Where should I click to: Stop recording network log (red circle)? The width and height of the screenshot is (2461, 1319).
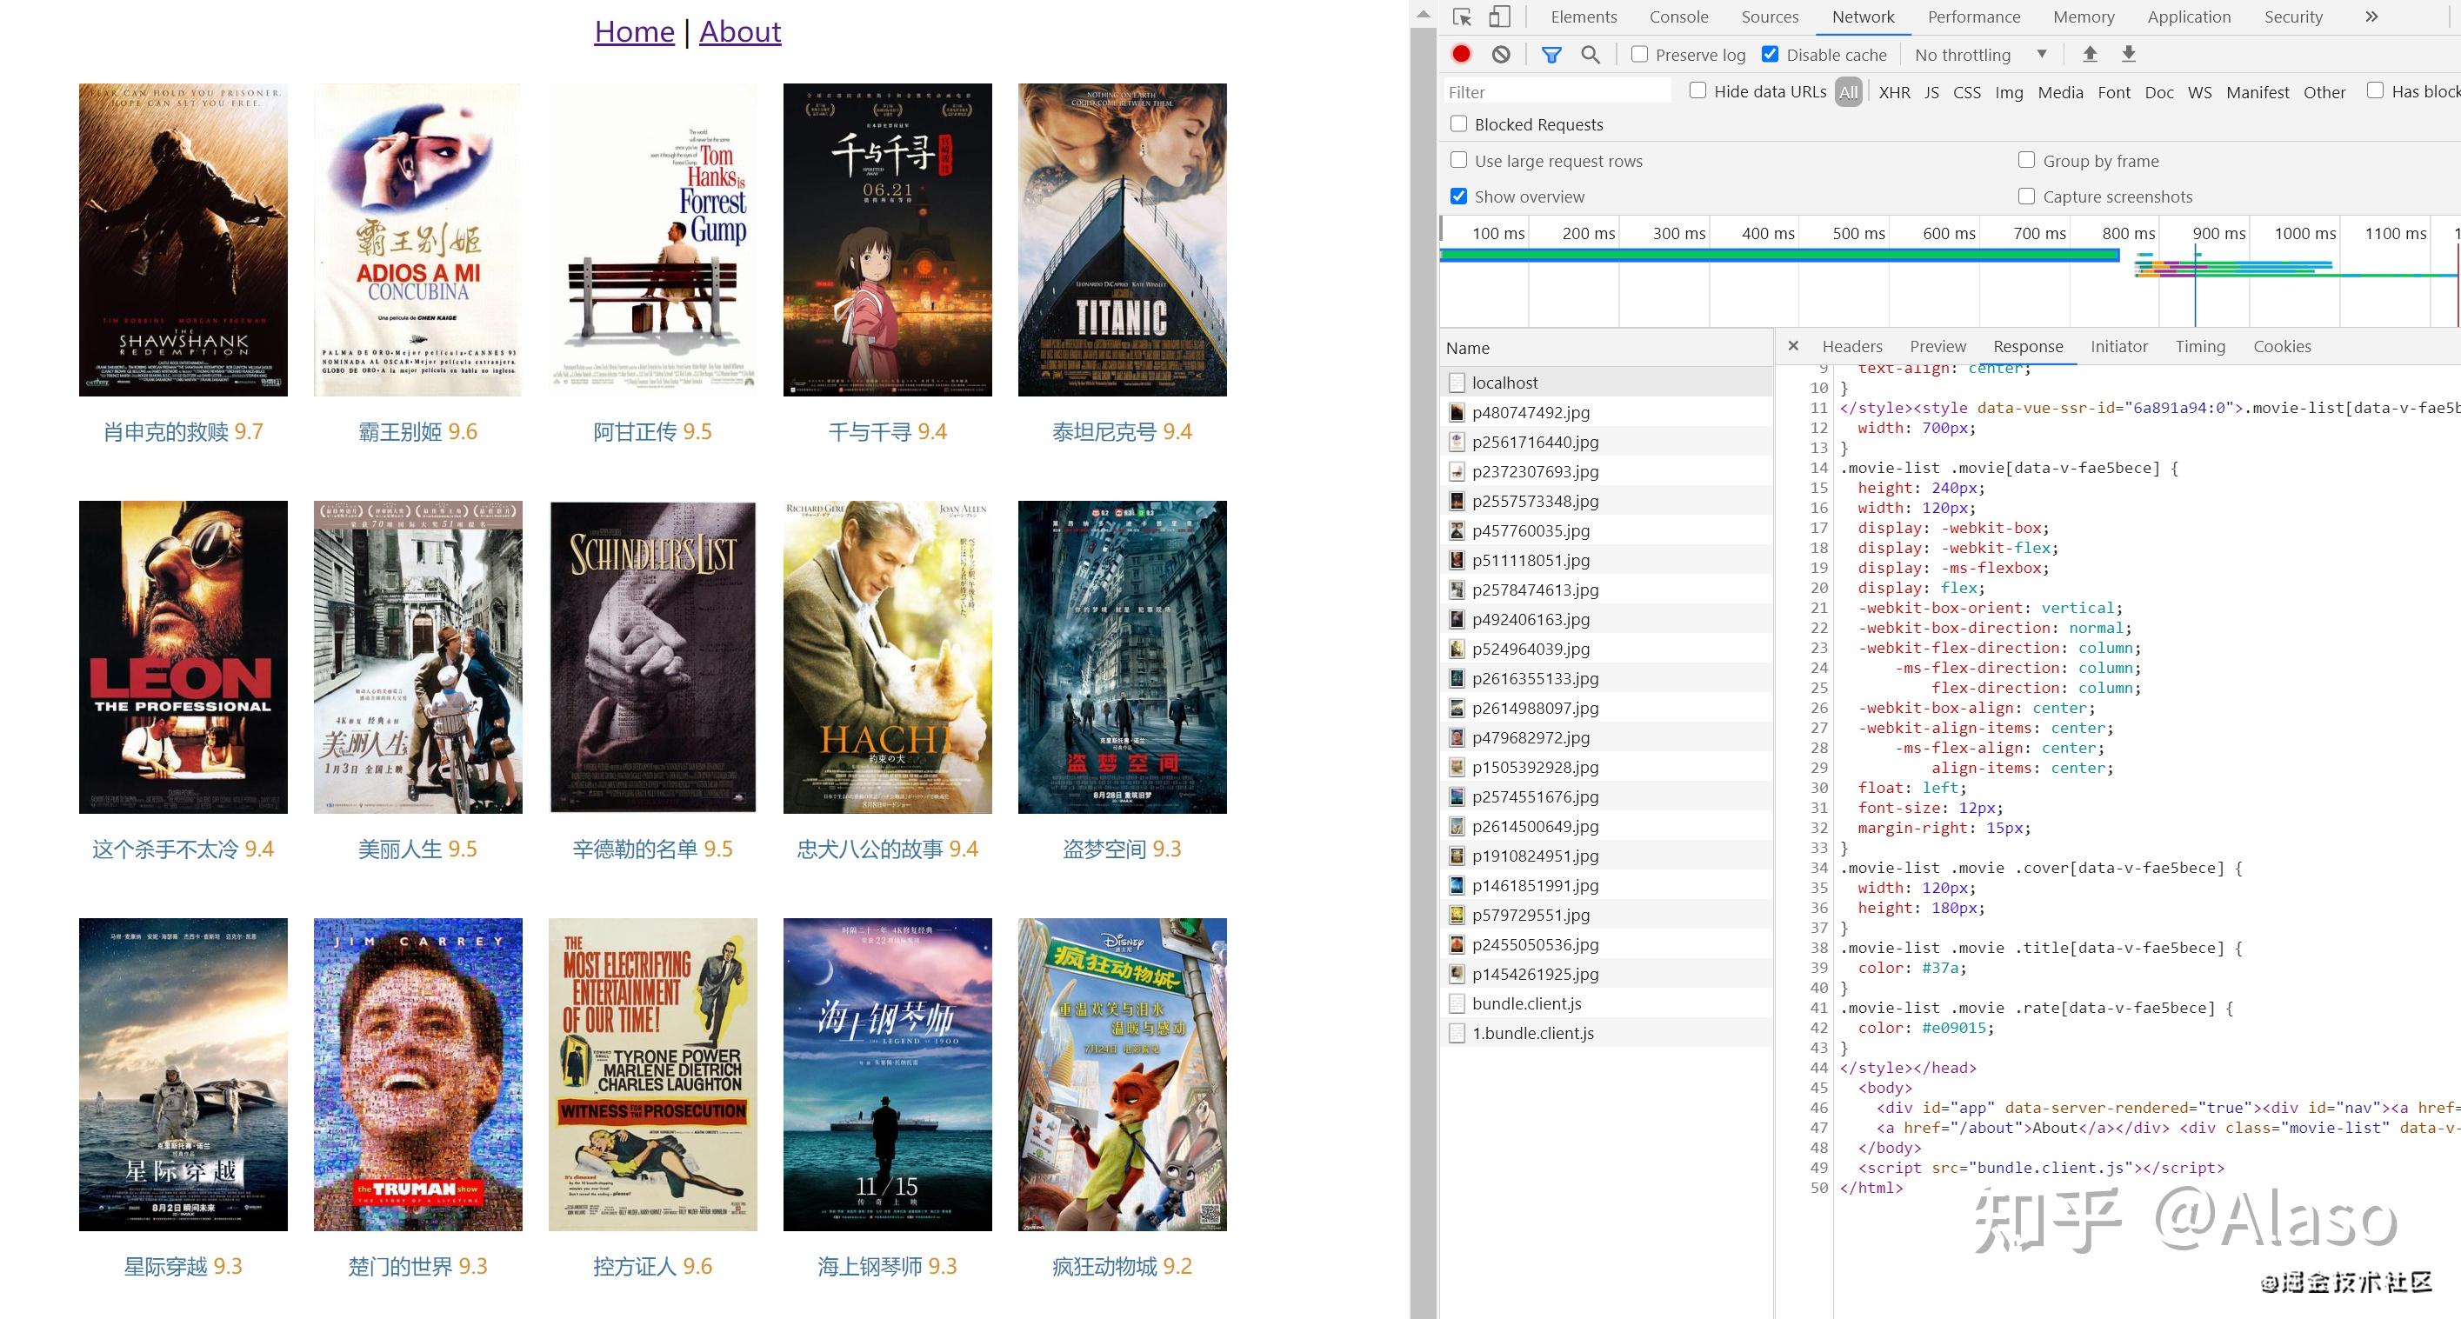coord(1461,55)
